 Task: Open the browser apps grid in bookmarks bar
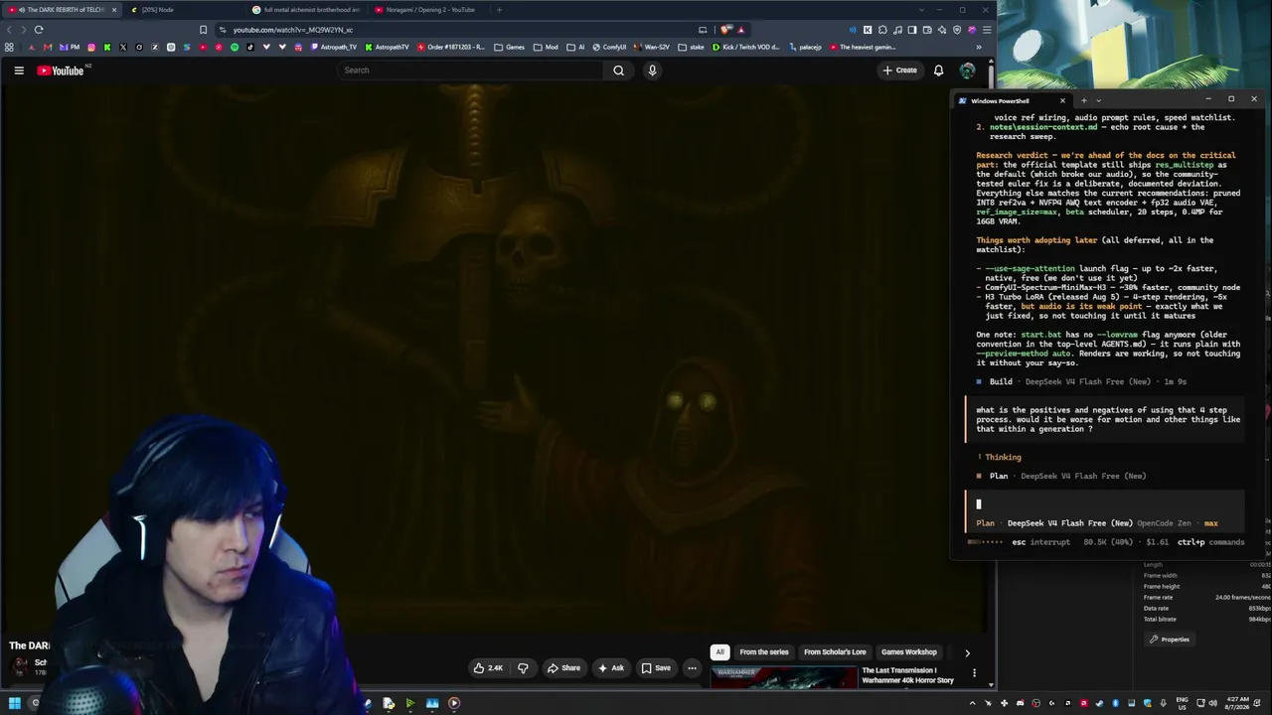[x=9, y=47]
